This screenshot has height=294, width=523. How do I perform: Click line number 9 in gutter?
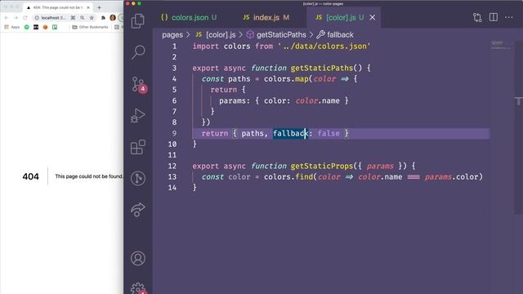174,133
